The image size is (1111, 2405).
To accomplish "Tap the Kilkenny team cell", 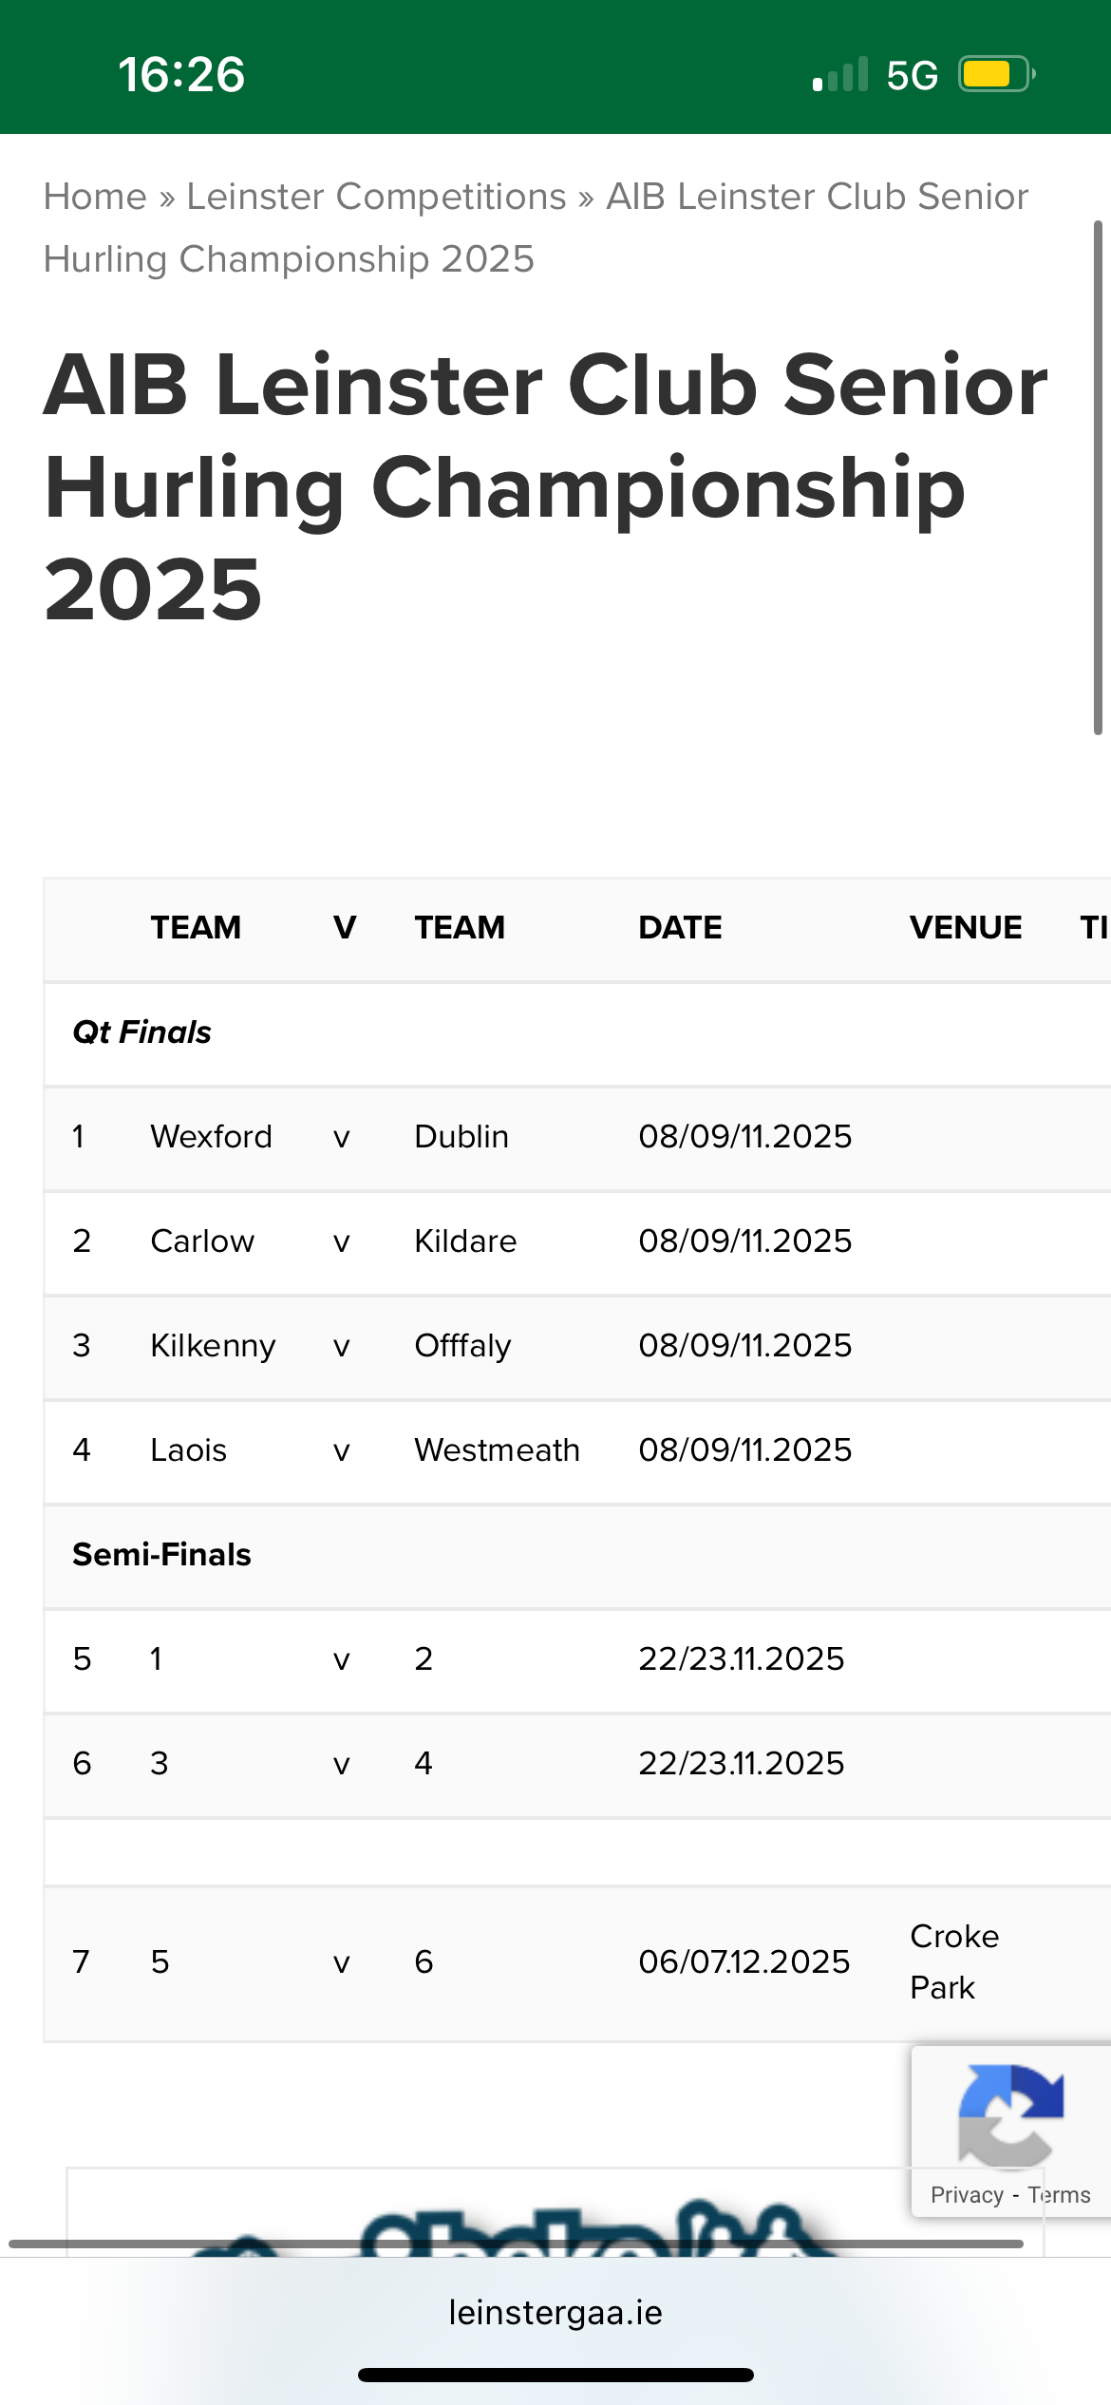I will (x=213, y=1346).
